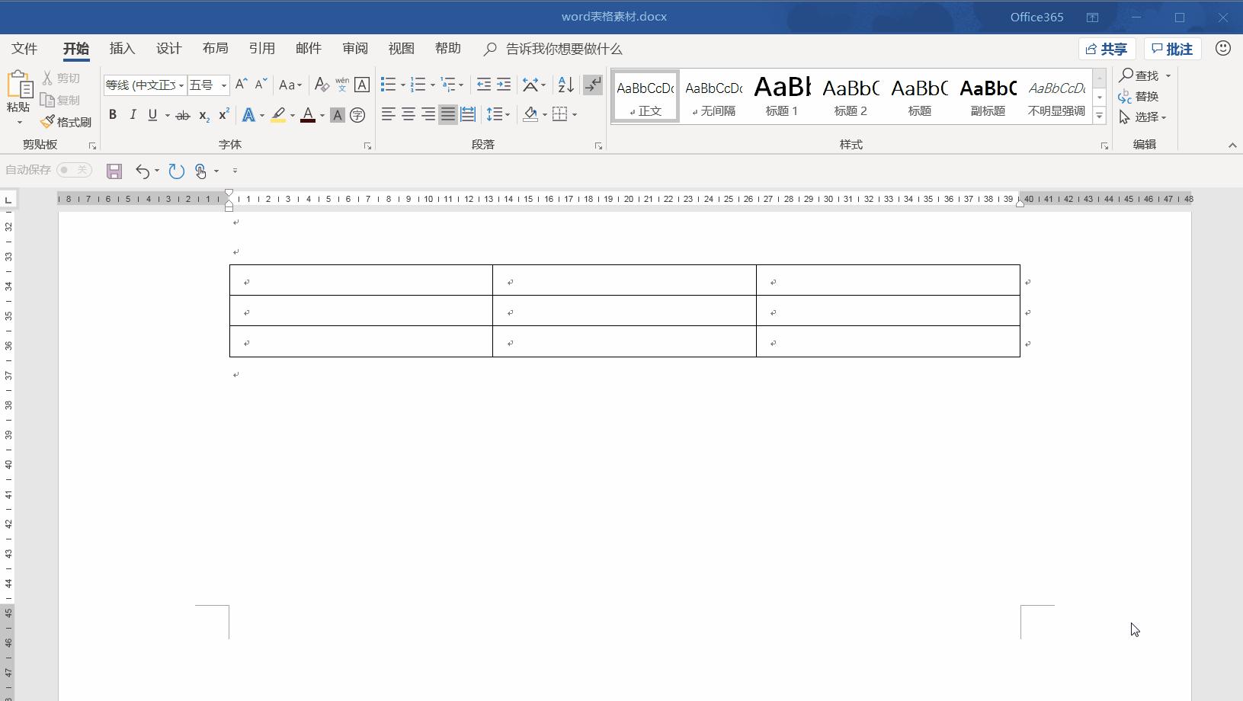
Task: Expand the font name dropdown
Action: (x=181, y=85)
